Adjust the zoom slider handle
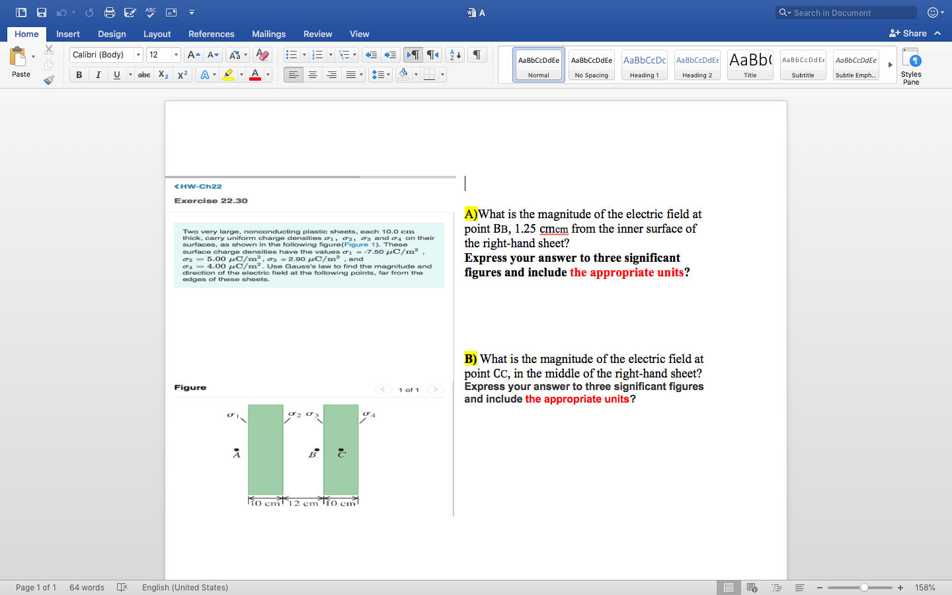952x595 pixels. [x=864, y=588]
